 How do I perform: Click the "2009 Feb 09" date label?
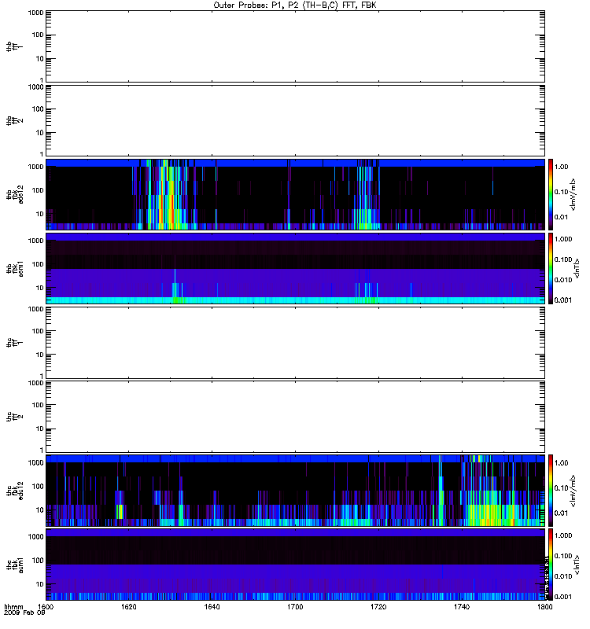tap(24, 612)
